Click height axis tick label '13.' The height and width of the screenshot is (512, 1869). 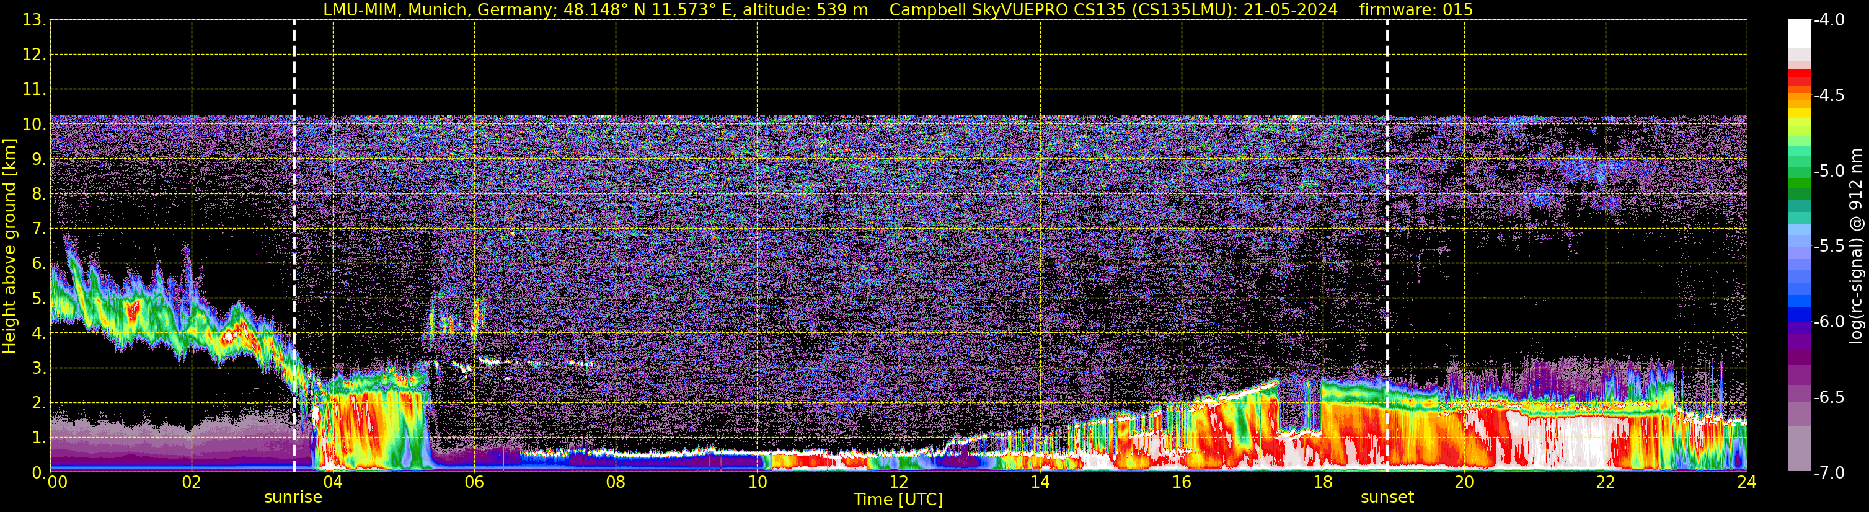pos(33,20)
